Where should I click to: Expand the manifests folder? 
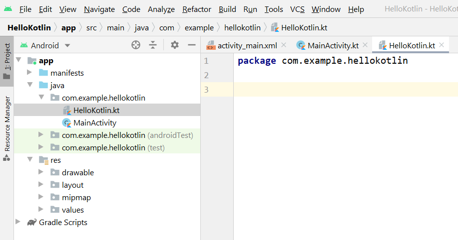(x=30, y=73)
